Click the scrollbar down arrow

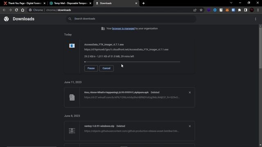260,145
